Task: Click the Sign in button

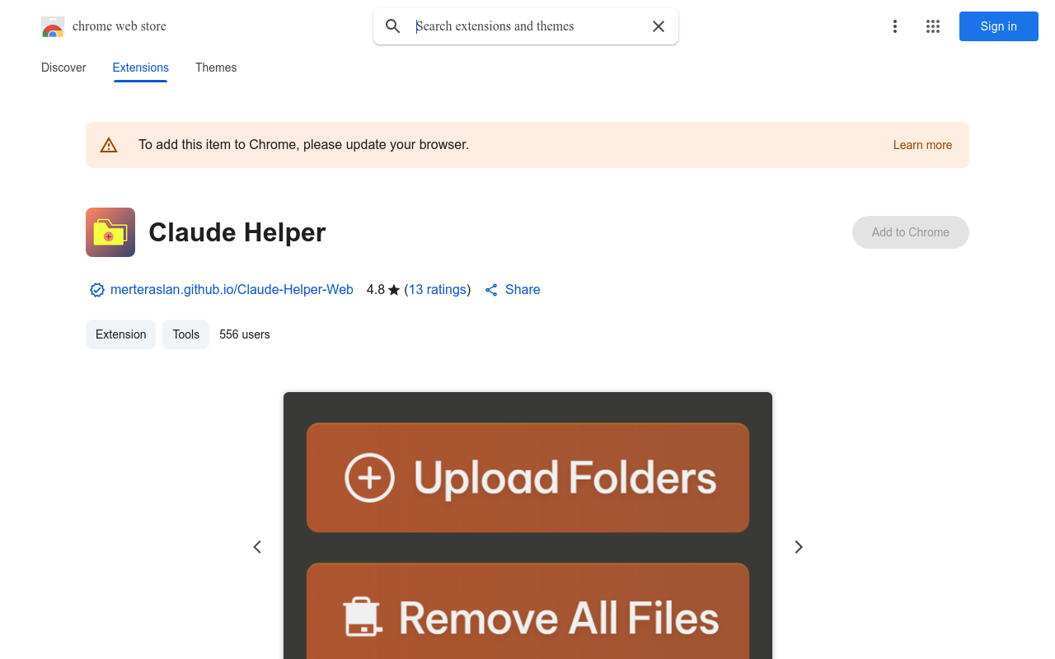Action: 999,26
